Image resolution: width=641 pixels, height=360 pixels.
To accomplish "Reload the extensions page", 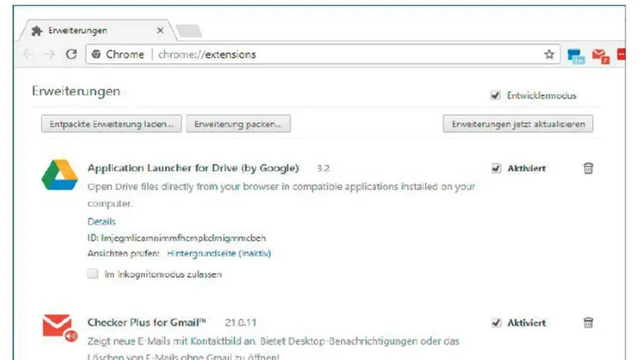I will point(72,54).
